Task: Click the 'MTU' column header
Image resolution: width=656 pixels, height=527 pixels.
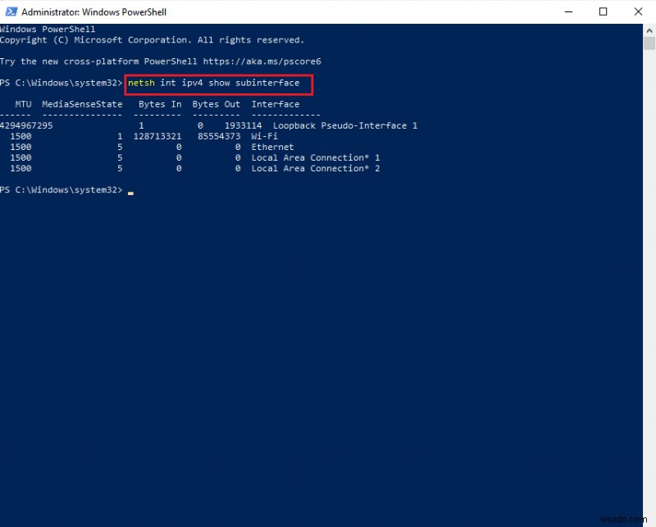Action: pyautogui.click(x=24, y=104)
